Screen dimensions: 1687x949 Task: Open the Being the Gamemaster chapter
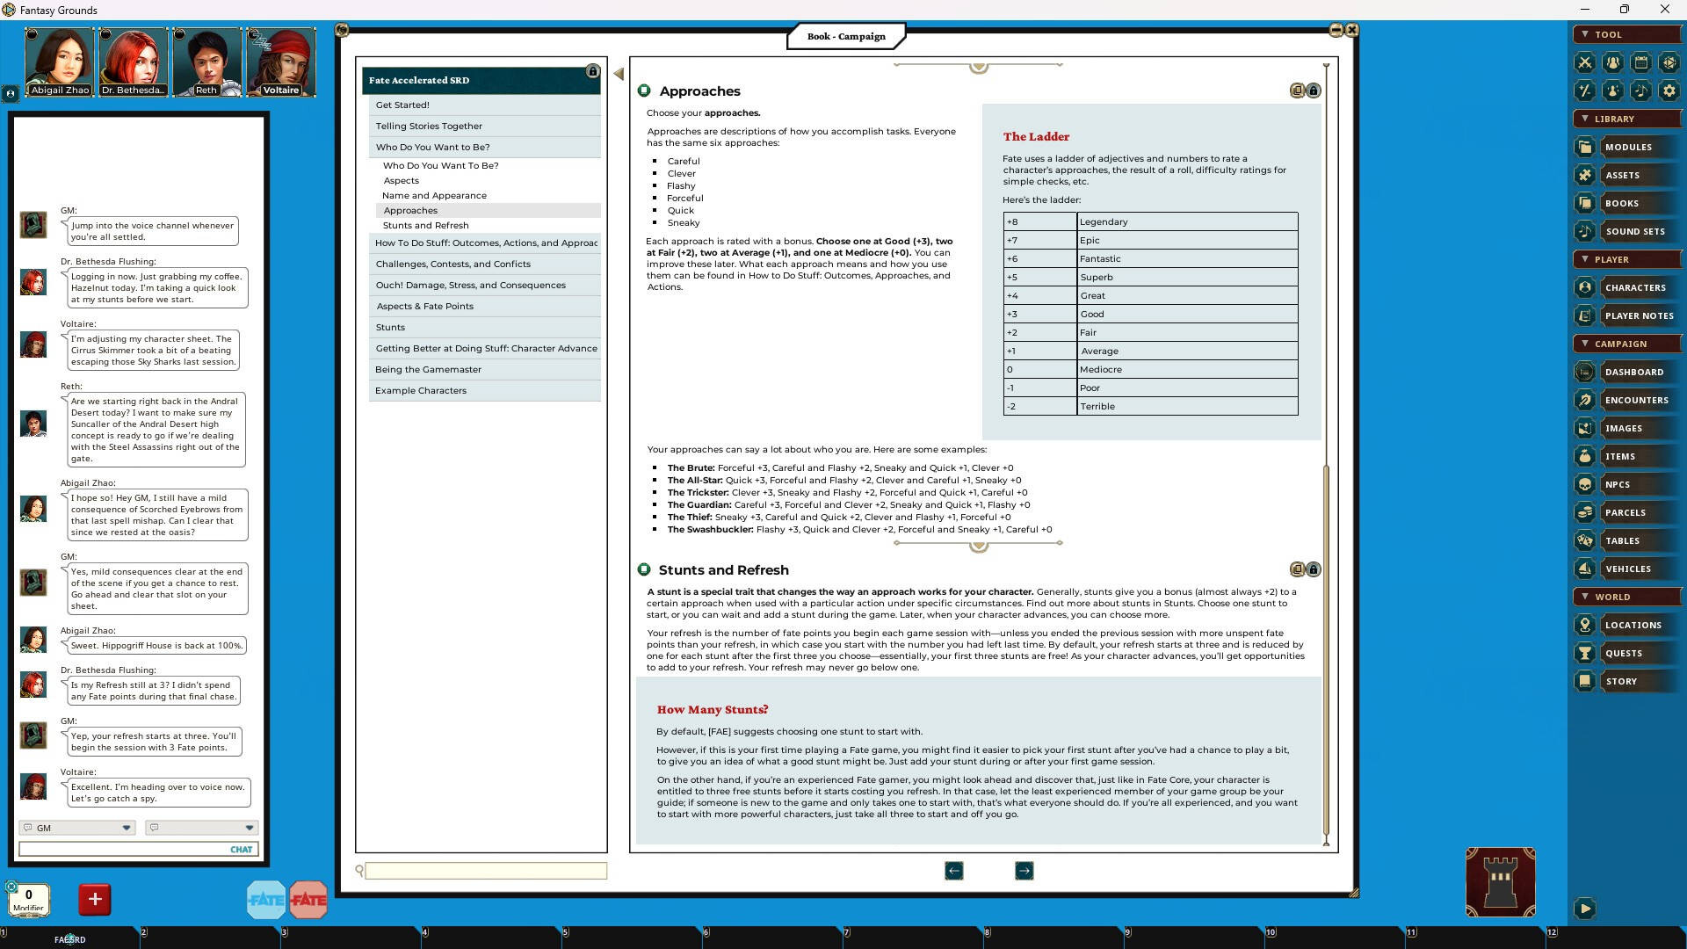coord(428,369)
